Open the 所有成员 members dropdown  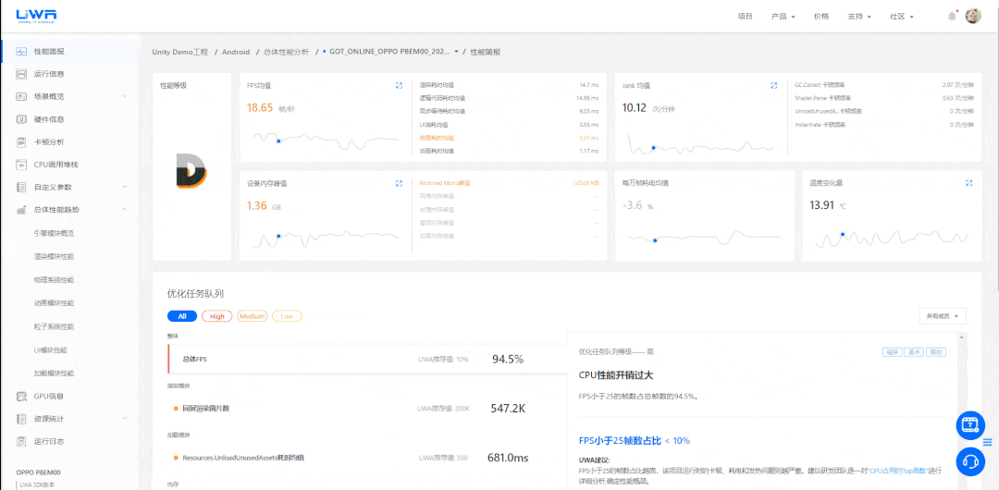click(943, 316)
